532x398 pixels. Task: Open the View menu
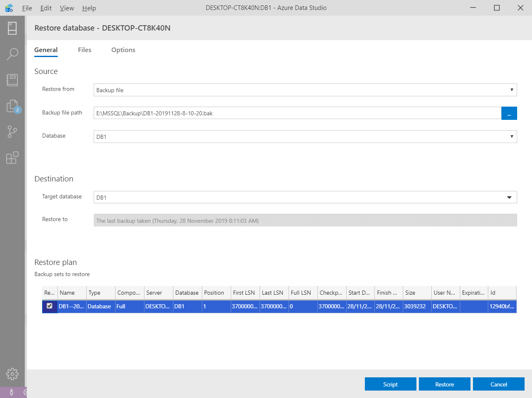[x=67, y=8]
